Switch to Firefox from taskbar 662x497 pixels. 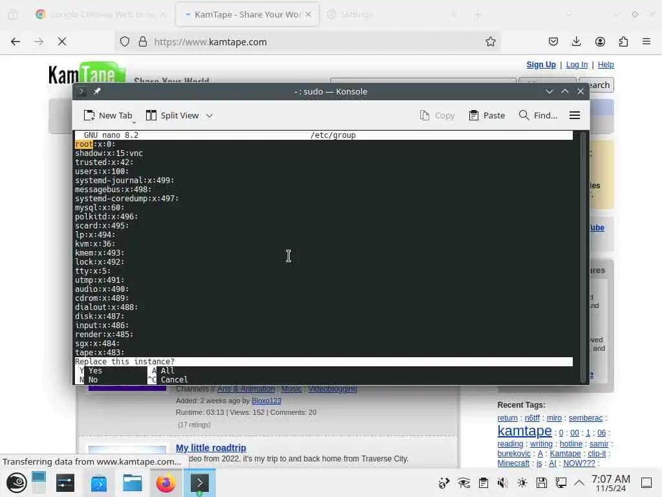tap(166, 483)
